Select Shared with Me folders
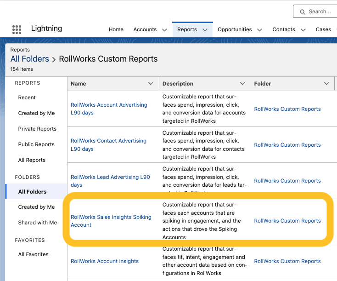This screenshot has width=337, height=281. (38, 223)
